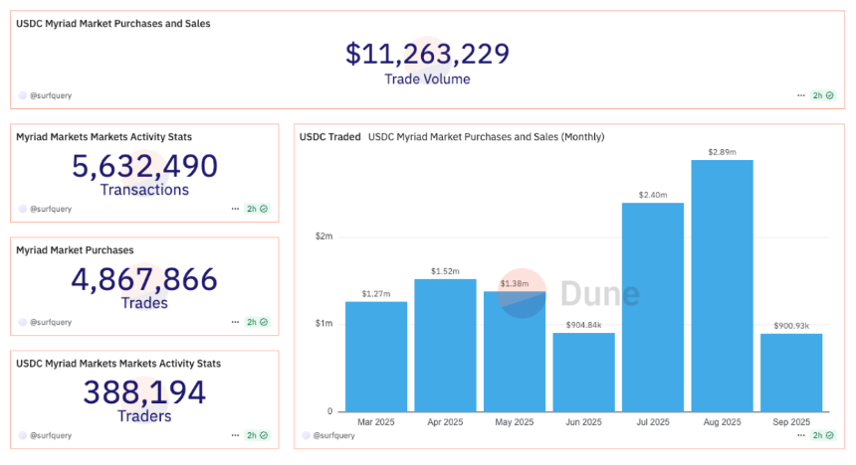Click the 2h refresh badge on Transactions panel
The height and width of the screenshot is (465, 856).
[257, 210]
